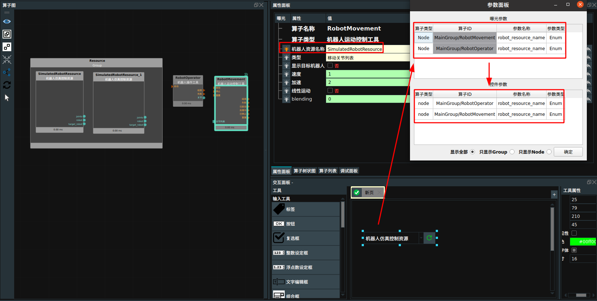The height and width of the screenshot is (301, 597).
Task: Pick the 复选框 checkbox tool
Action: click(306, 238)
